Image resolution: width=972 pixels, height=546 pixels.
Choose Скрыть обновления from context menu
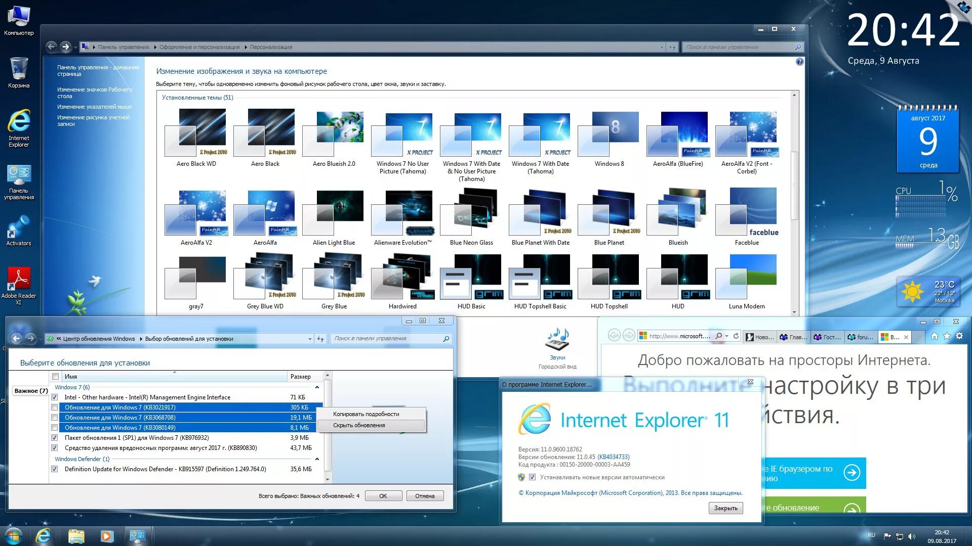tap(371, 425)
